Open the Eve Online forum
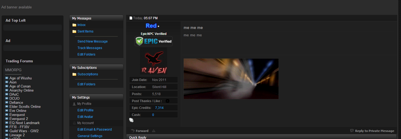401x139 pixels. [x=18, y=111]
